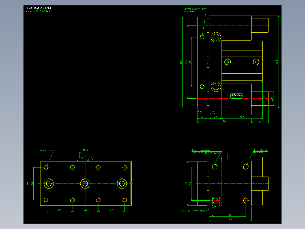Click the "12" dimension value
This screenshot has height=229, width=305.
[212, 112]
